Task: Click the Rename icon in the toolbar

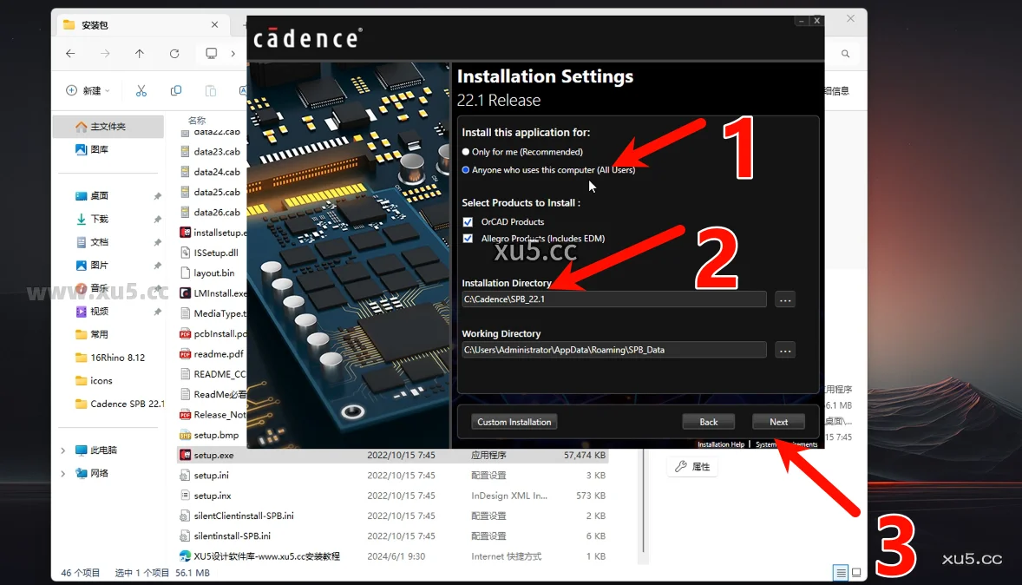Action: [x=244, y=89]
